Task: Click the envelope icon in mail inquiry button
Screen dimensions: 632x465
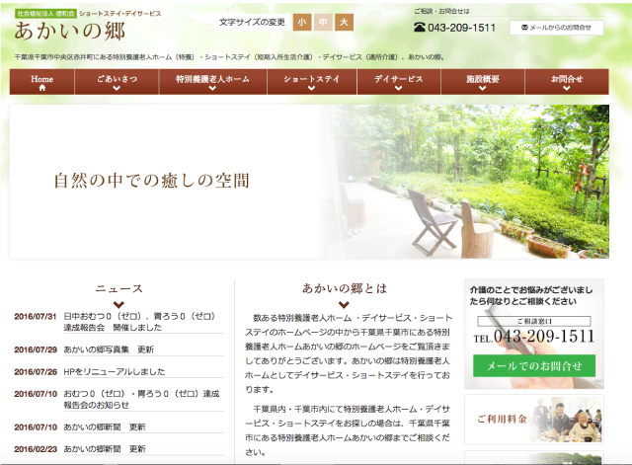Action: pos(524,28)
